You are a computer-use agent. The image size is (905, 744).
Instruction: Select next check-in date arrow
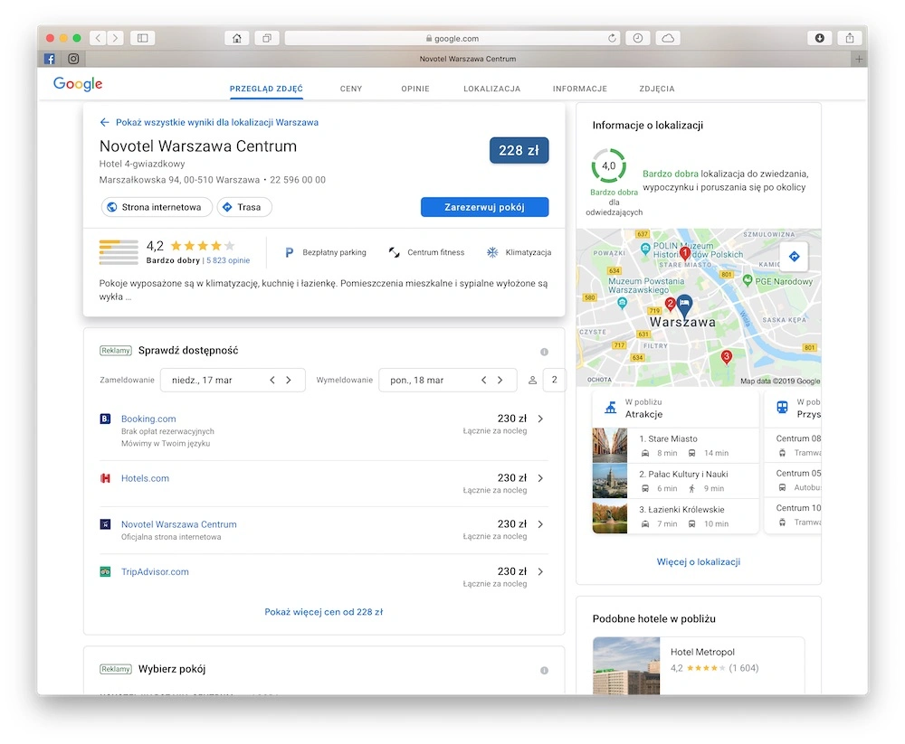tap(289, 380)
